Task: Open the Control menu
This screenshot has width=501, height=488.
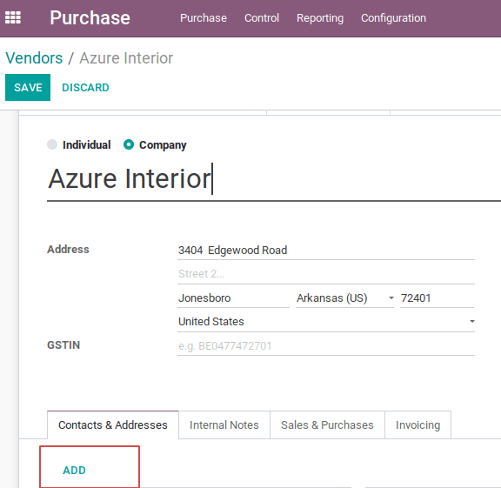Action: tap(262, 18)
